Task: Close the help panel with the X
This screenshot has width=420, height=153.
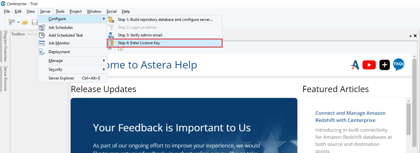Action: pyautogui.click(x=415, y=36)
